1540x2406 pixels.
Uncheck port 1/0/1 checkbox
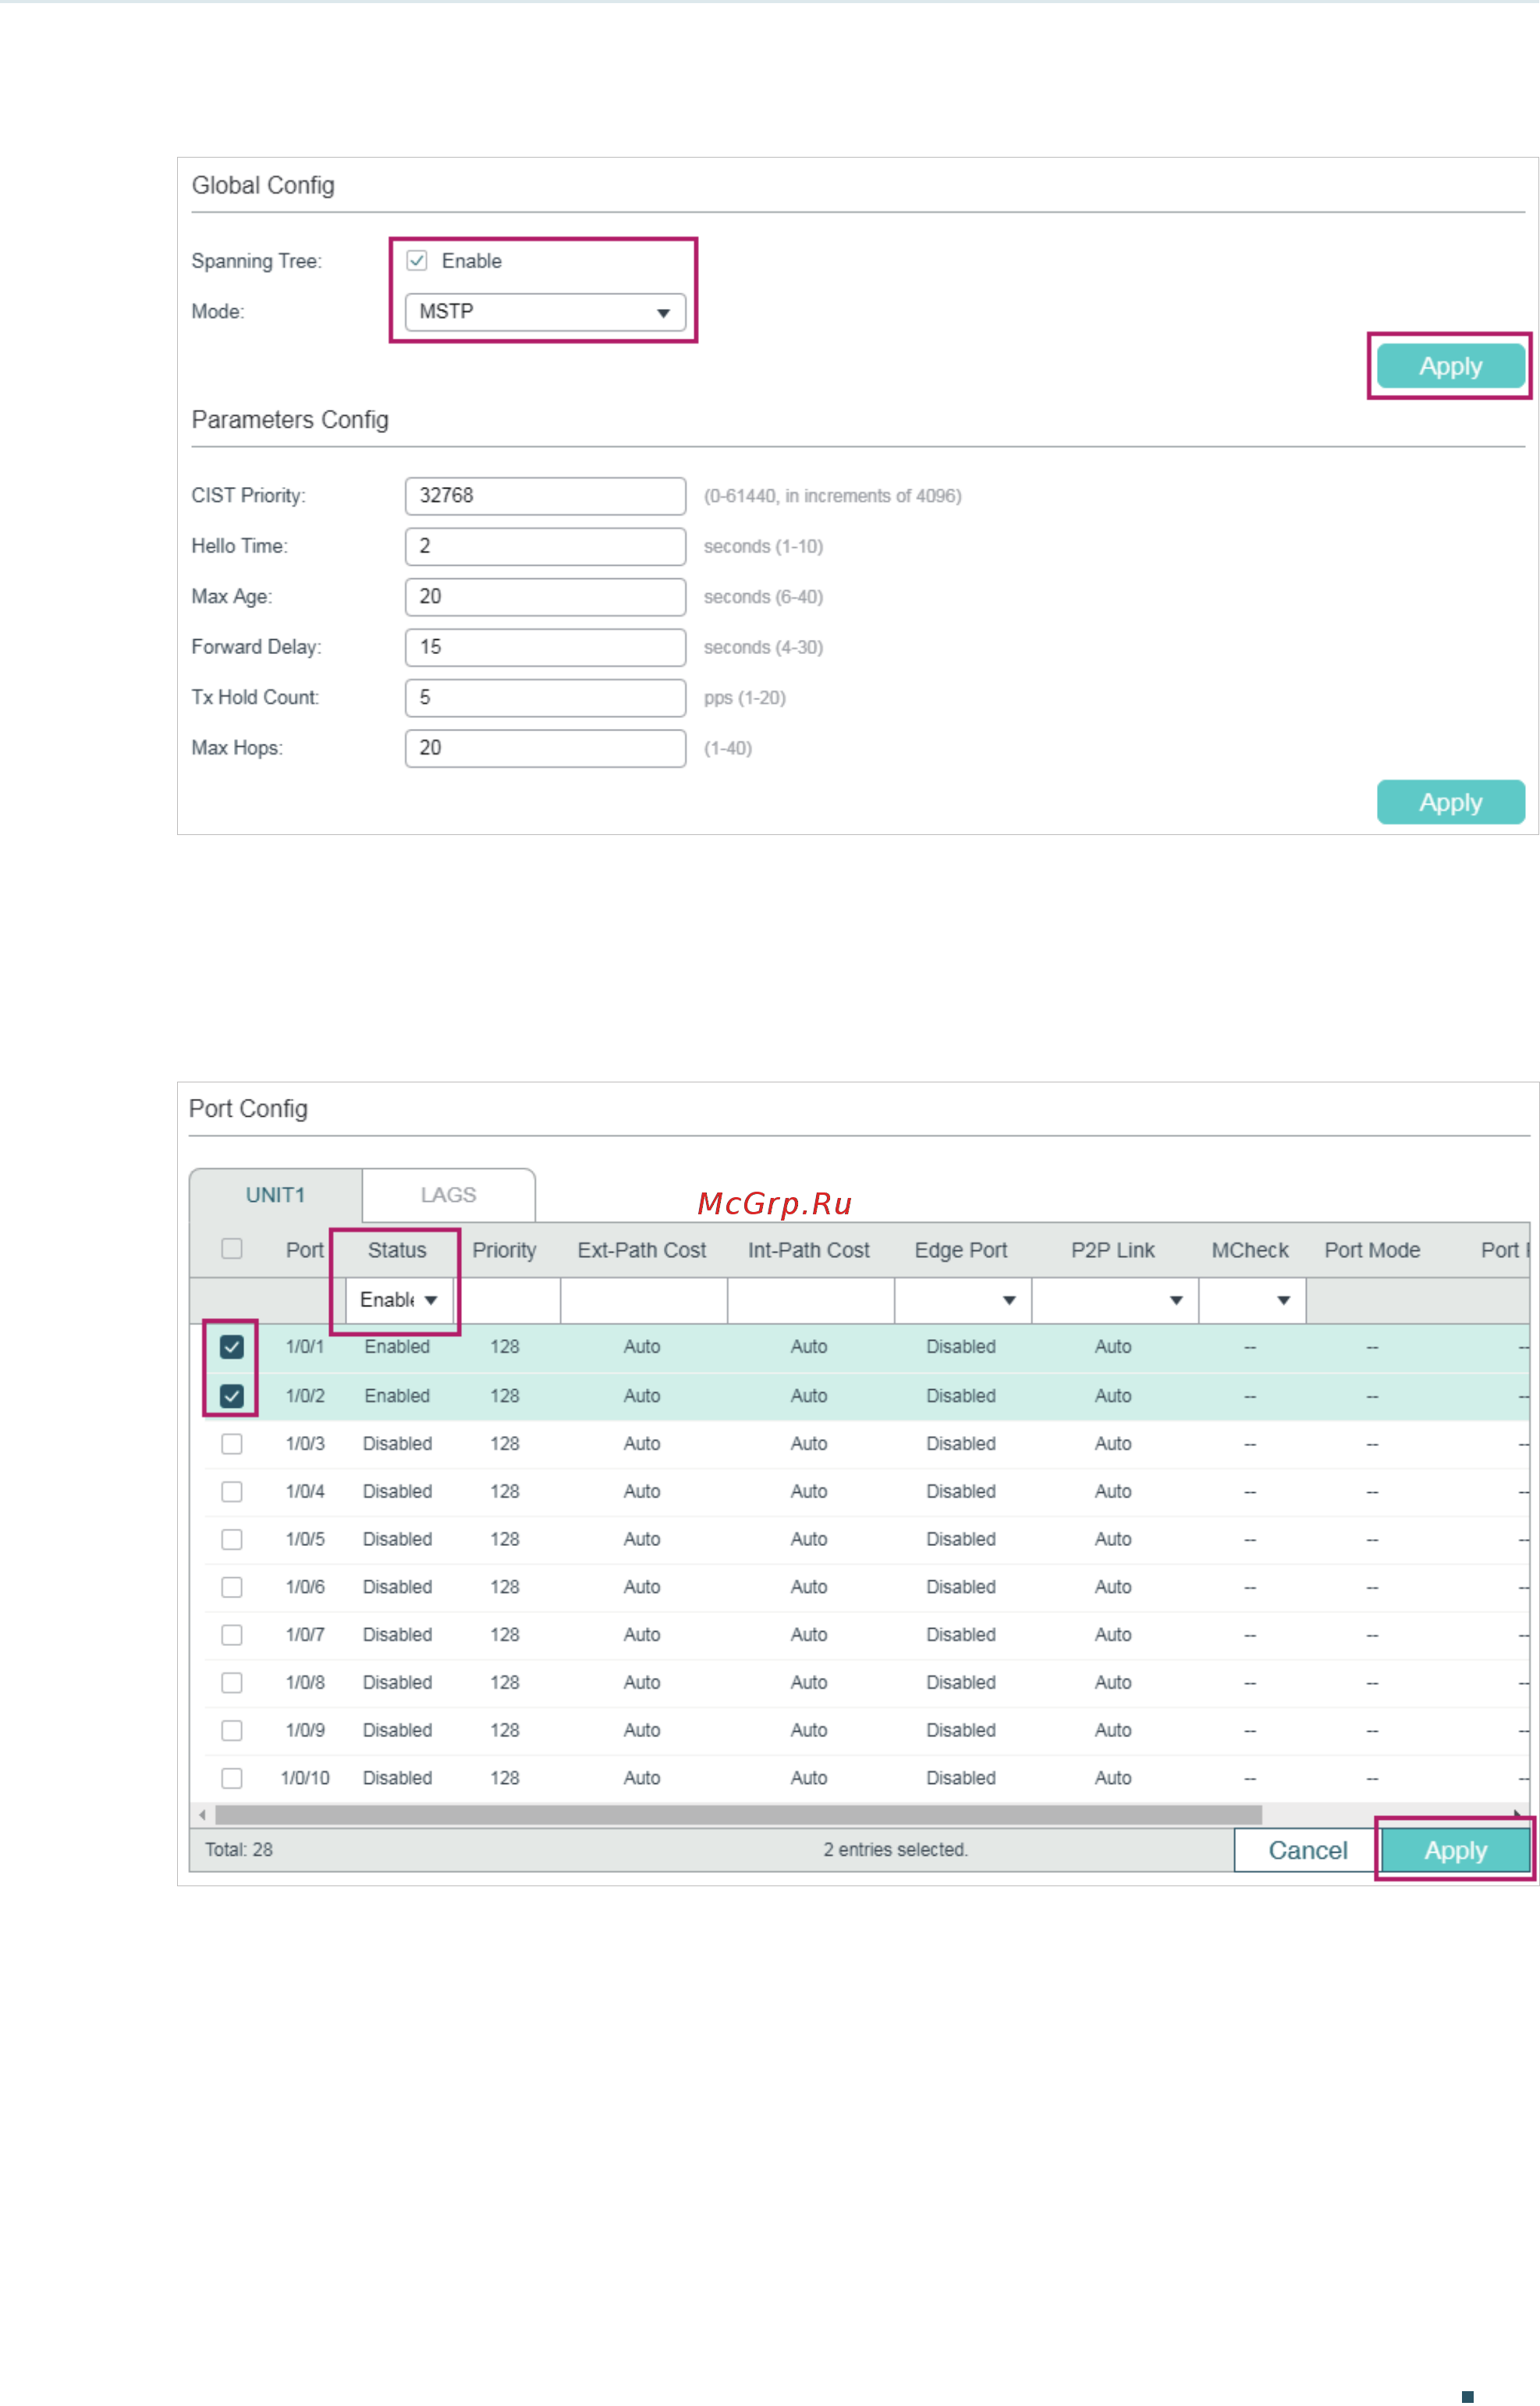tap(232, 1348)
